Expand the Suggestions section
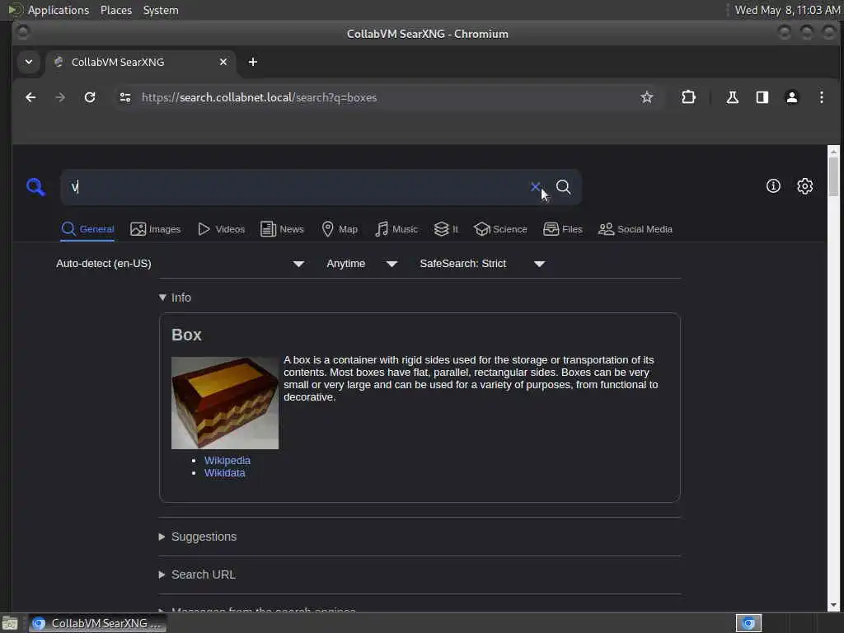Screen dimensions: 844x633 (198, 537)
